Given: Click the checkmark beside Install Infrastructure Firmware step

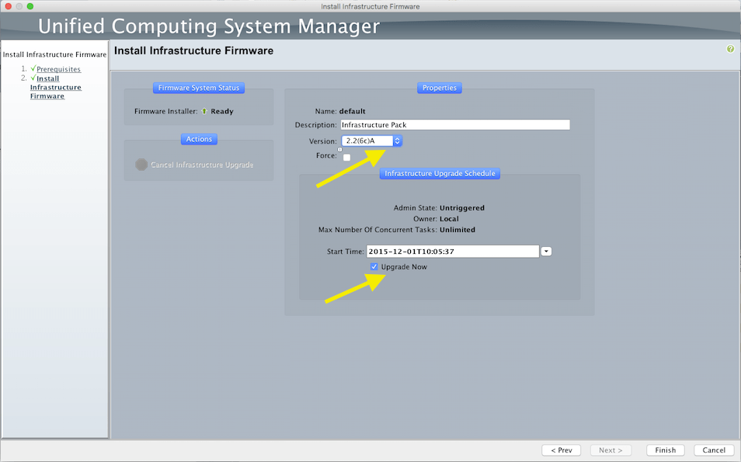Looking at the screenshot, I should tap(33, 78).
